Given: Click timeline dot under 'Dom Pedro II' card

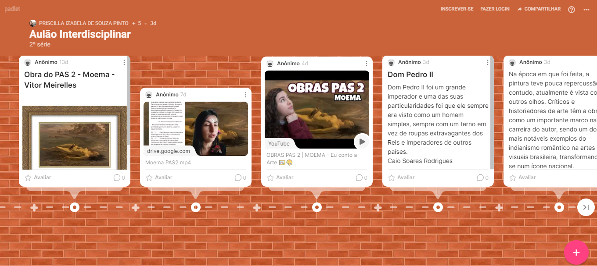Looking at the screenshot, I should click(x=438, y=207).
